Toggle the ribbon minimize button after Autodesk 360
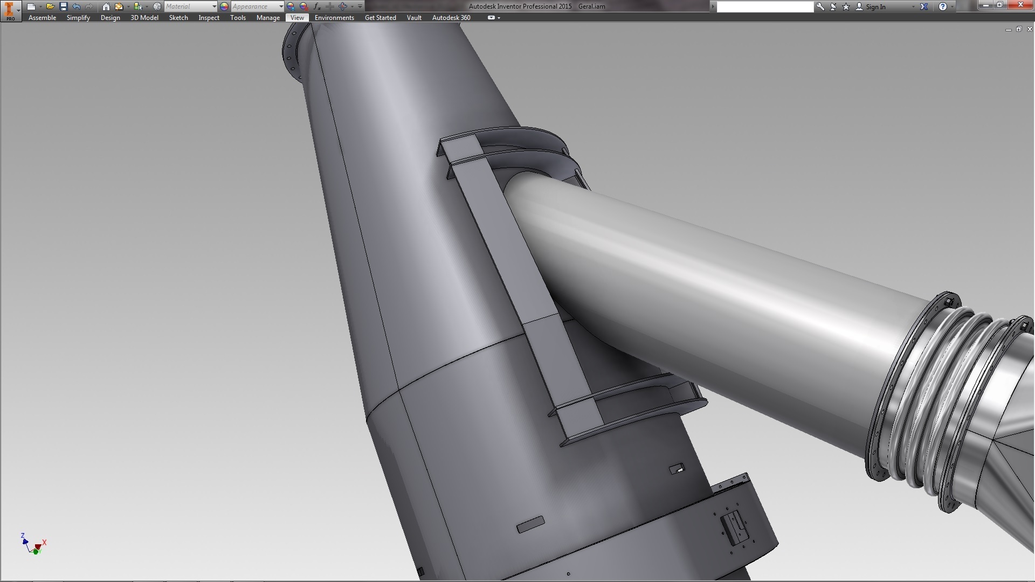1035x582 pixels. [x=491, y=18]
